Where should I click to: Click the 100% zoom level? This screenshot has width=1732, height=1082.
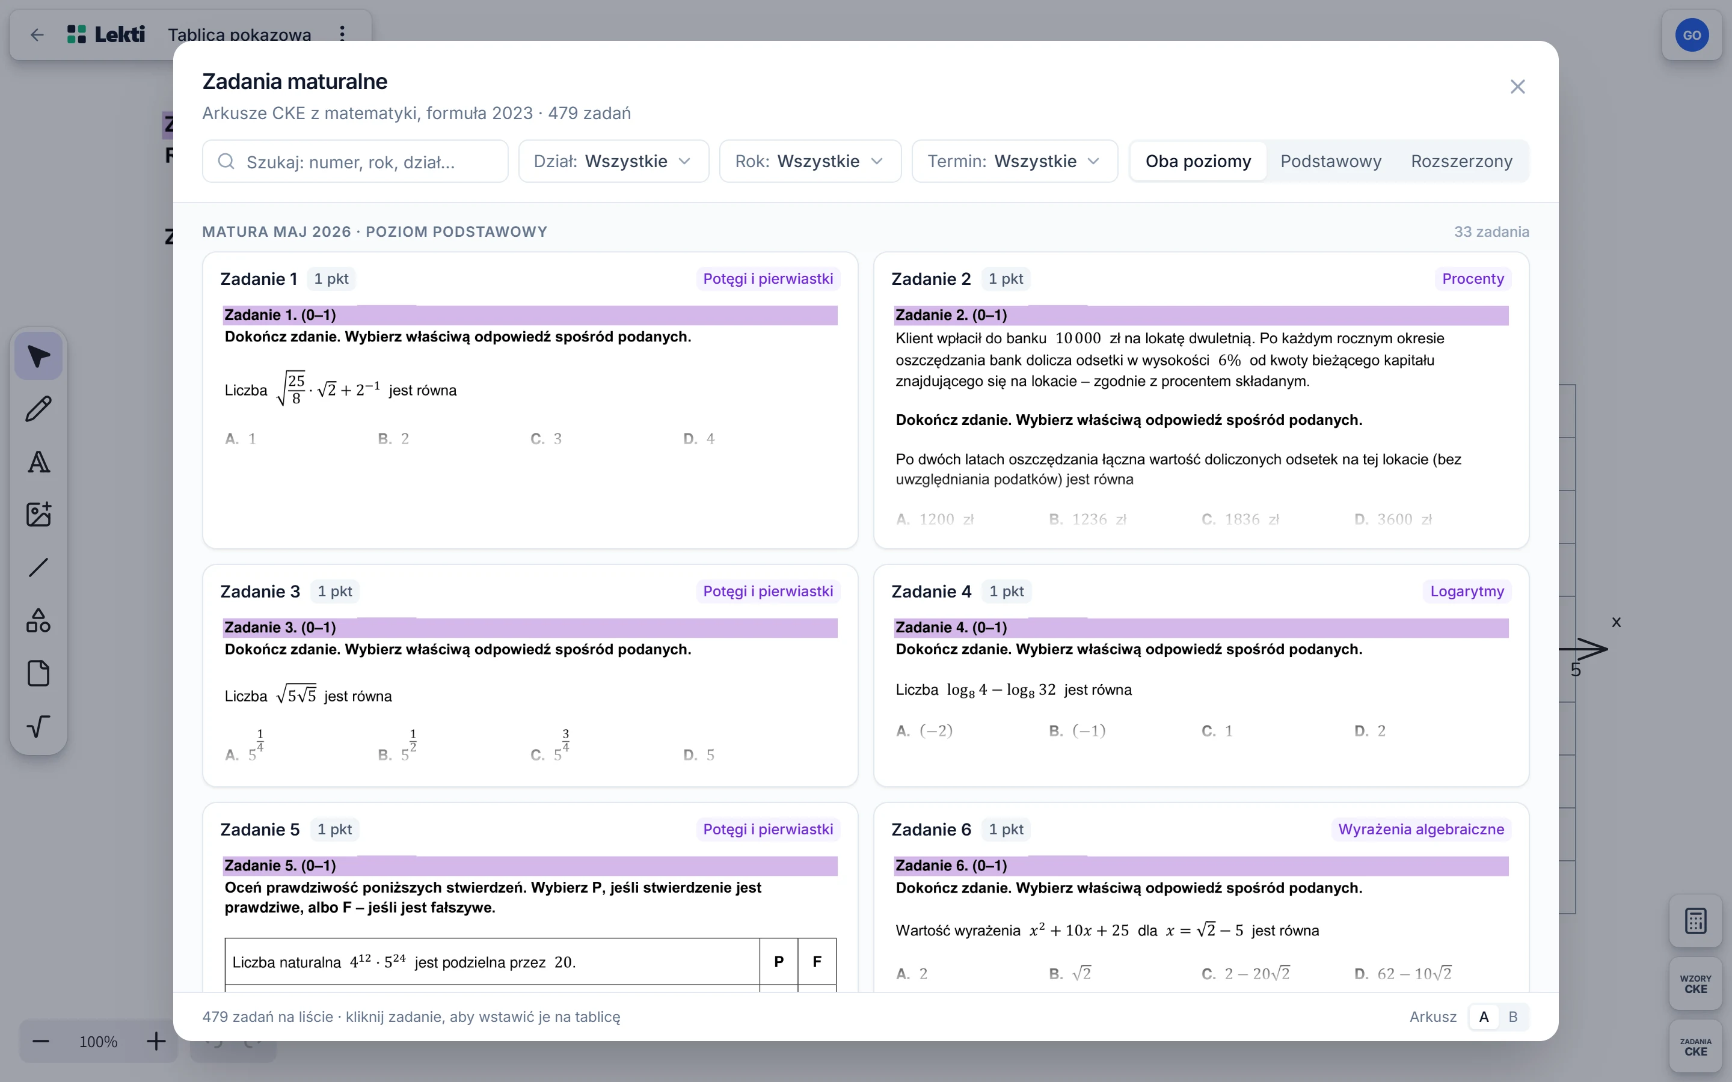tap(98, 1041)
